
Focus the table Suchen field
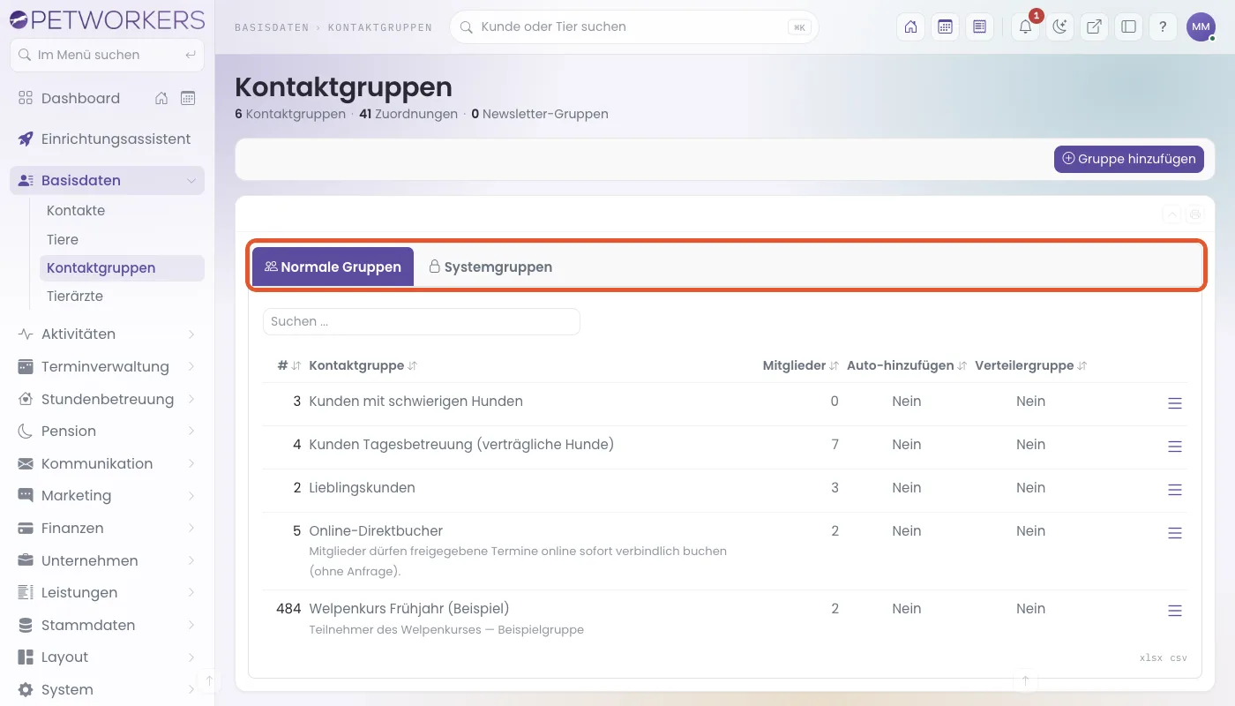(422, 321)
